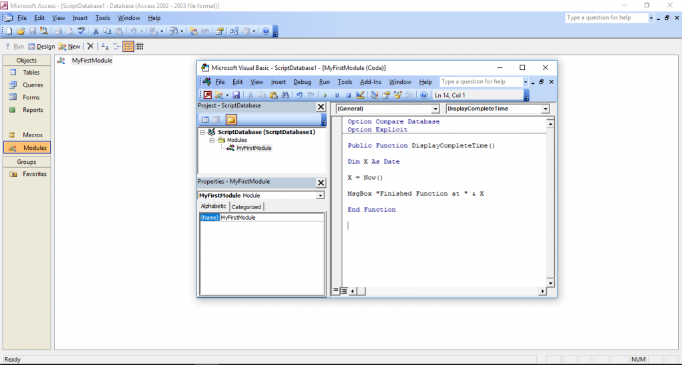The height and width of the screenshot is (365, 682).
Task: Collapse the ScriptDatabase project tree node
Action: [x=202, y=132]
